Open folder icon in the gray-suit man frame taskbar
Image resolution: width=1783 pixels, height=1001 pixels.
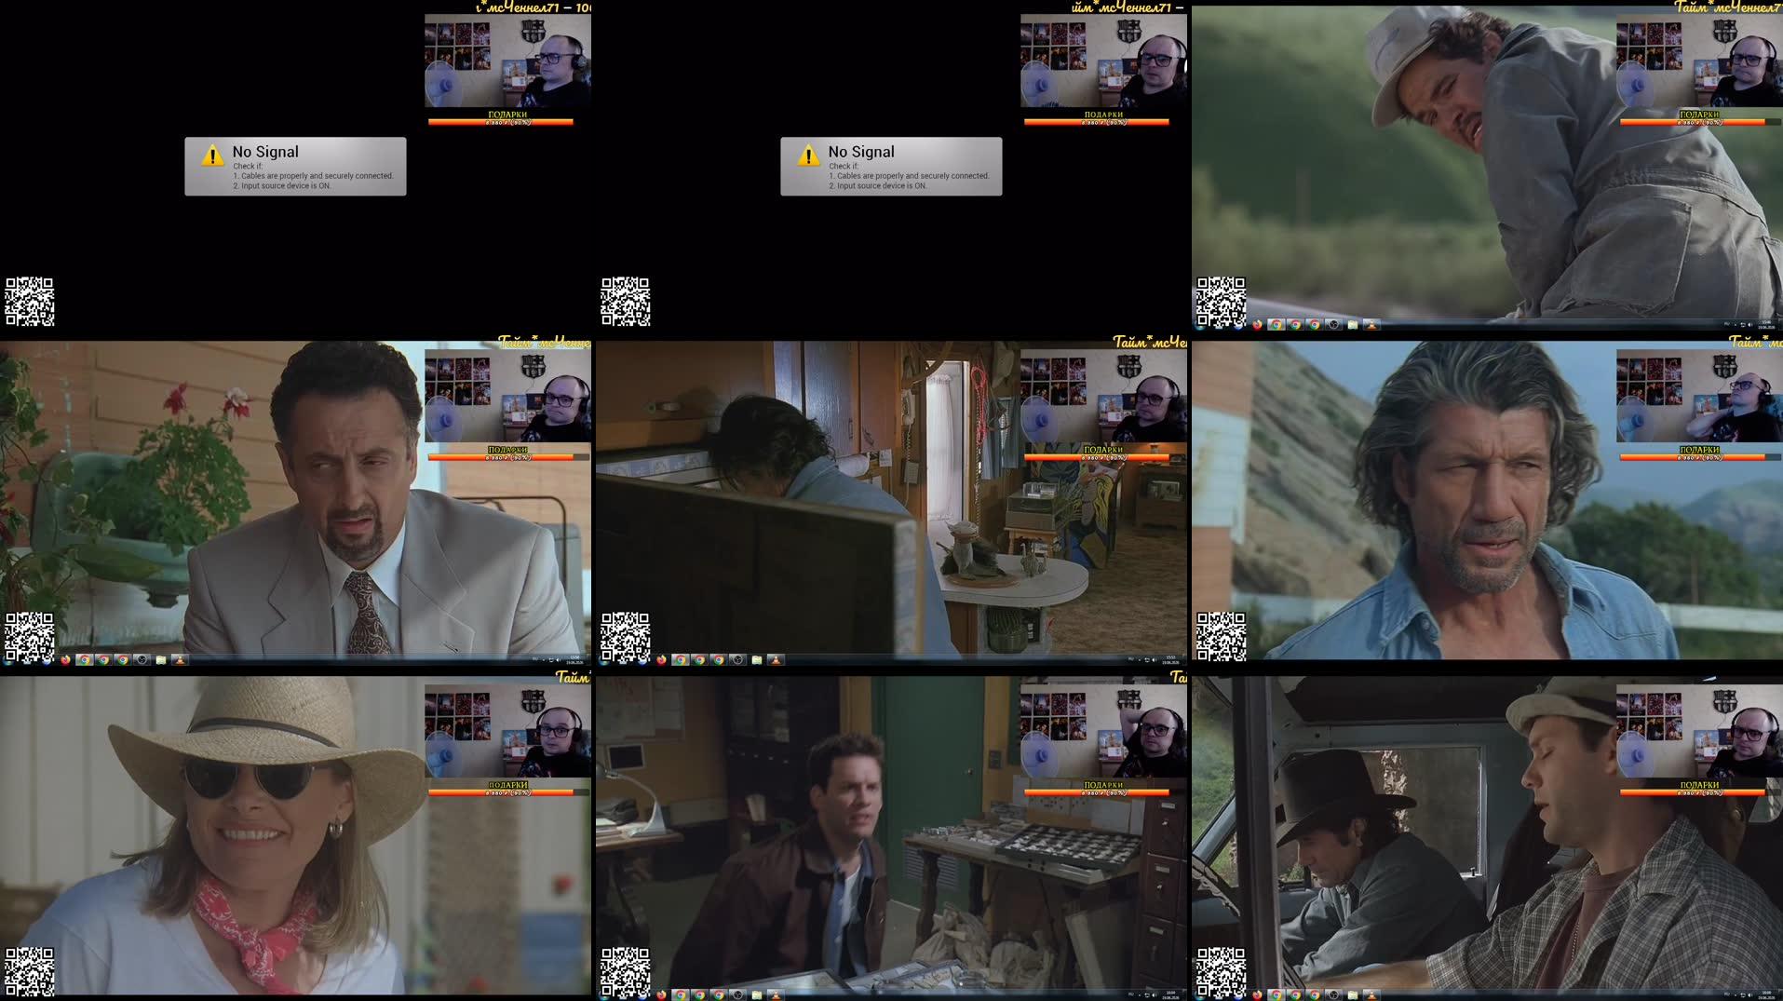pyautogui.click(x=161, y=660)
